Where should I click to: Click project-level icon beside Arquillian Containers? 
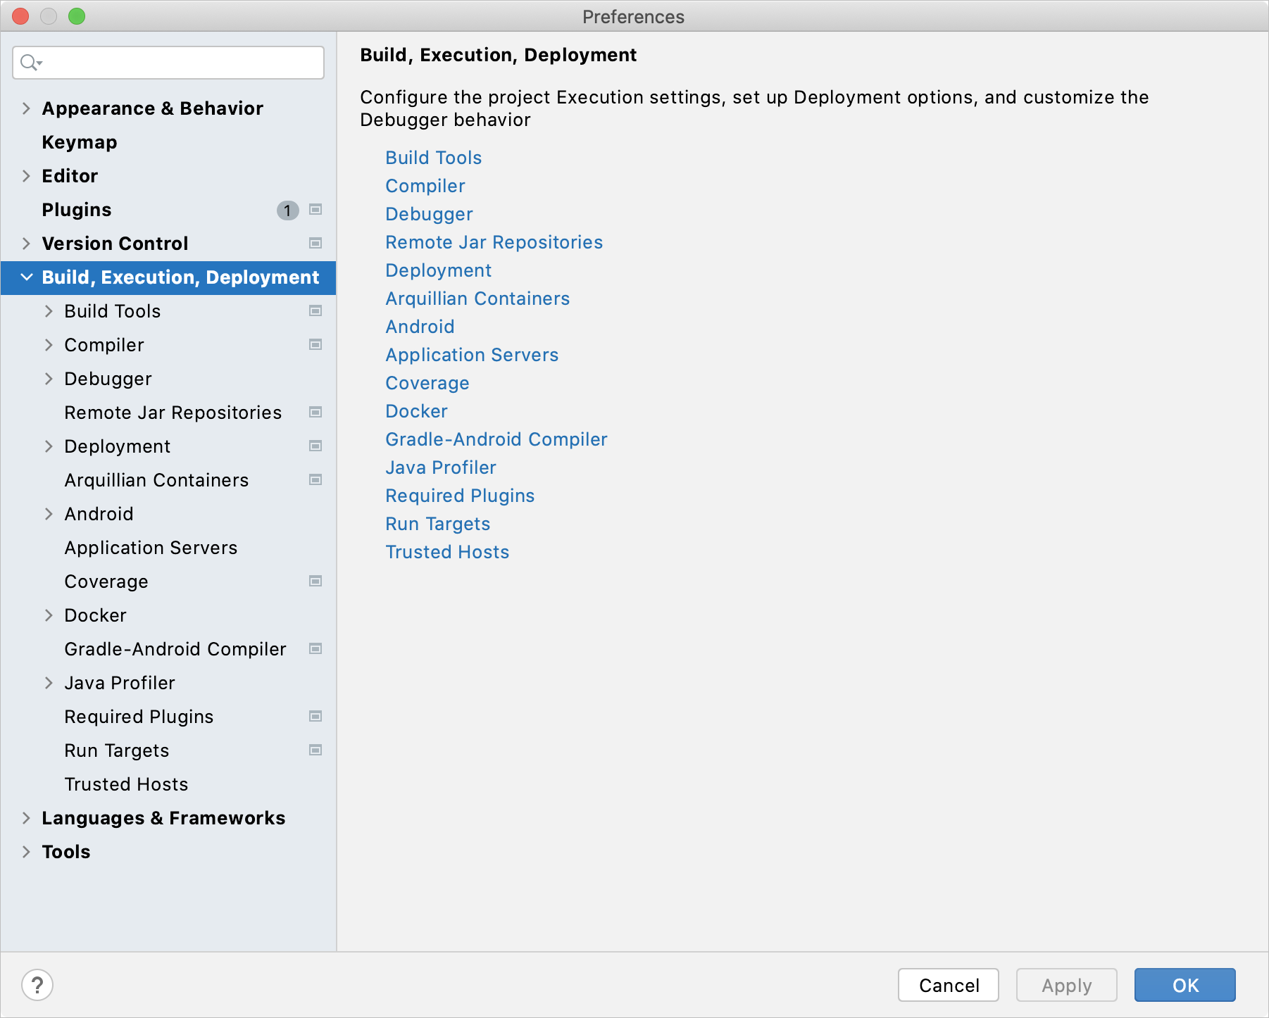click(x=315, y=479)
